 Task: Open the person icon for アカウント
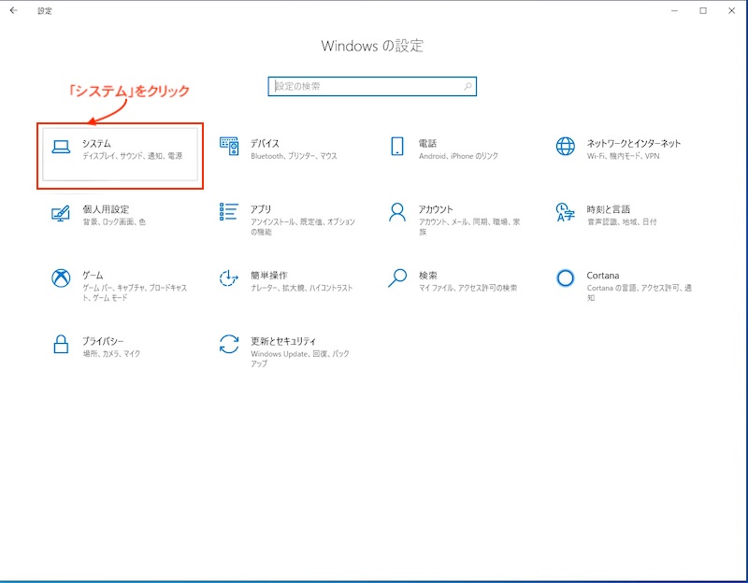tap(396, 212)
